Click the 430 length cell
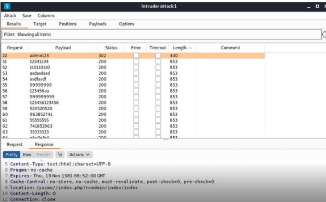 174,56
